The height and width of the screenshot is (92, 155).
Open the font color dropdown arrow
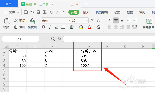93,27
